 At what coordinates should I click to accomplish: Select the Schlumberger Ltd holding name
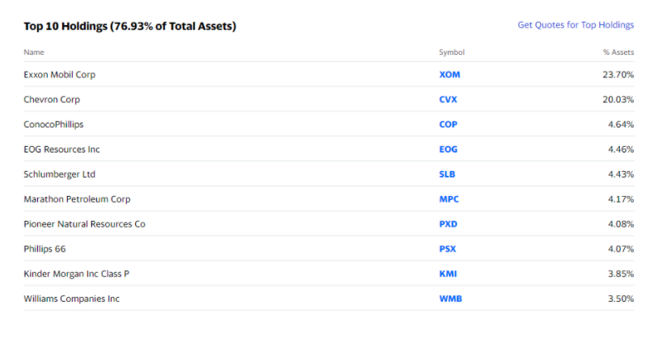pyautogui.click(x=60, y=174)
